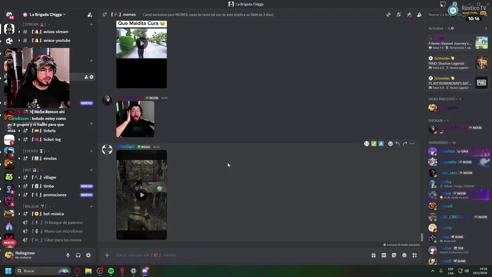
Task: Toggle headphone deafen
Action: [x=78, y=255]
